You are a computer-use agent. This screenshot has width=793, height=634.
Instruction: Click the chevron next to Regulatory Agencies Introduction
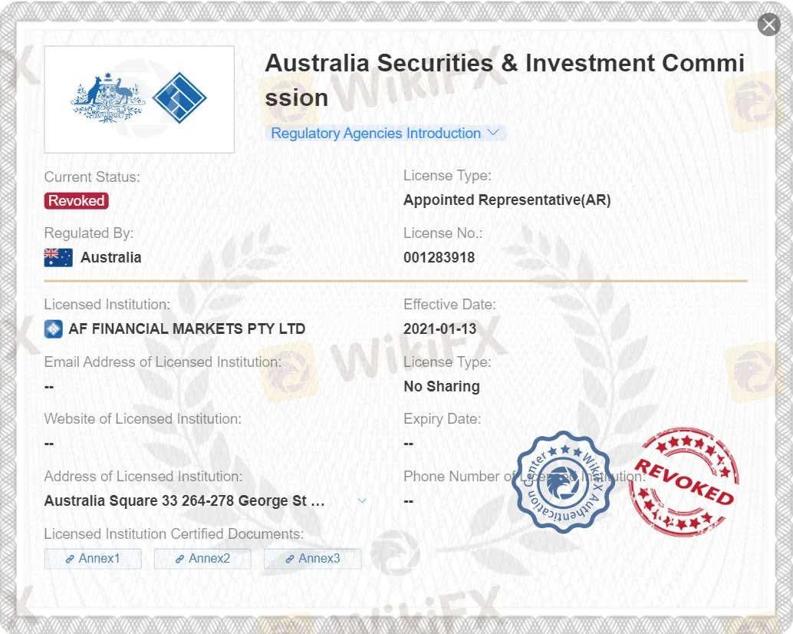494,133
